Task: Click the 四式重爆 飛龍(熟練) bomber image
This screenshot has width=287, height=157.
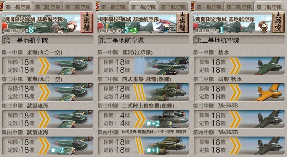Action: pos(167,92)
